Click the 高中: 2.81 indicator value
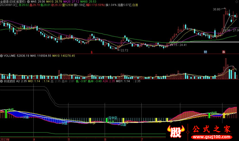The height and width of the screenshot is (141, 239). click(x=68, y=81)
